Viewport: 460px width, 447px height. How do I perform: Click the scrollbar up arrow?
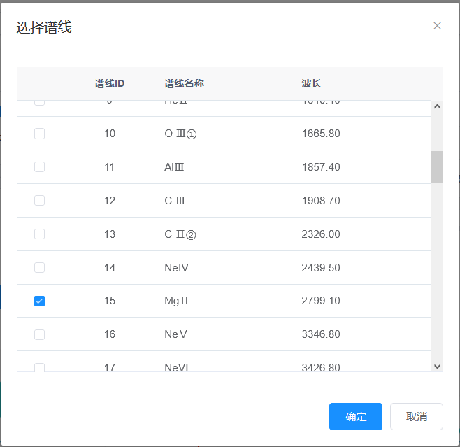[x=437, y=107]
